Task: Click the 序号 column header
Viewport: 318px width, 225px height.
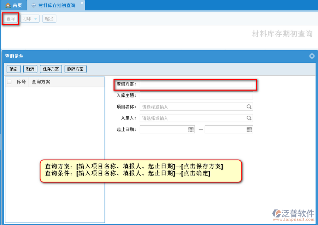Action: pos(21,82)
